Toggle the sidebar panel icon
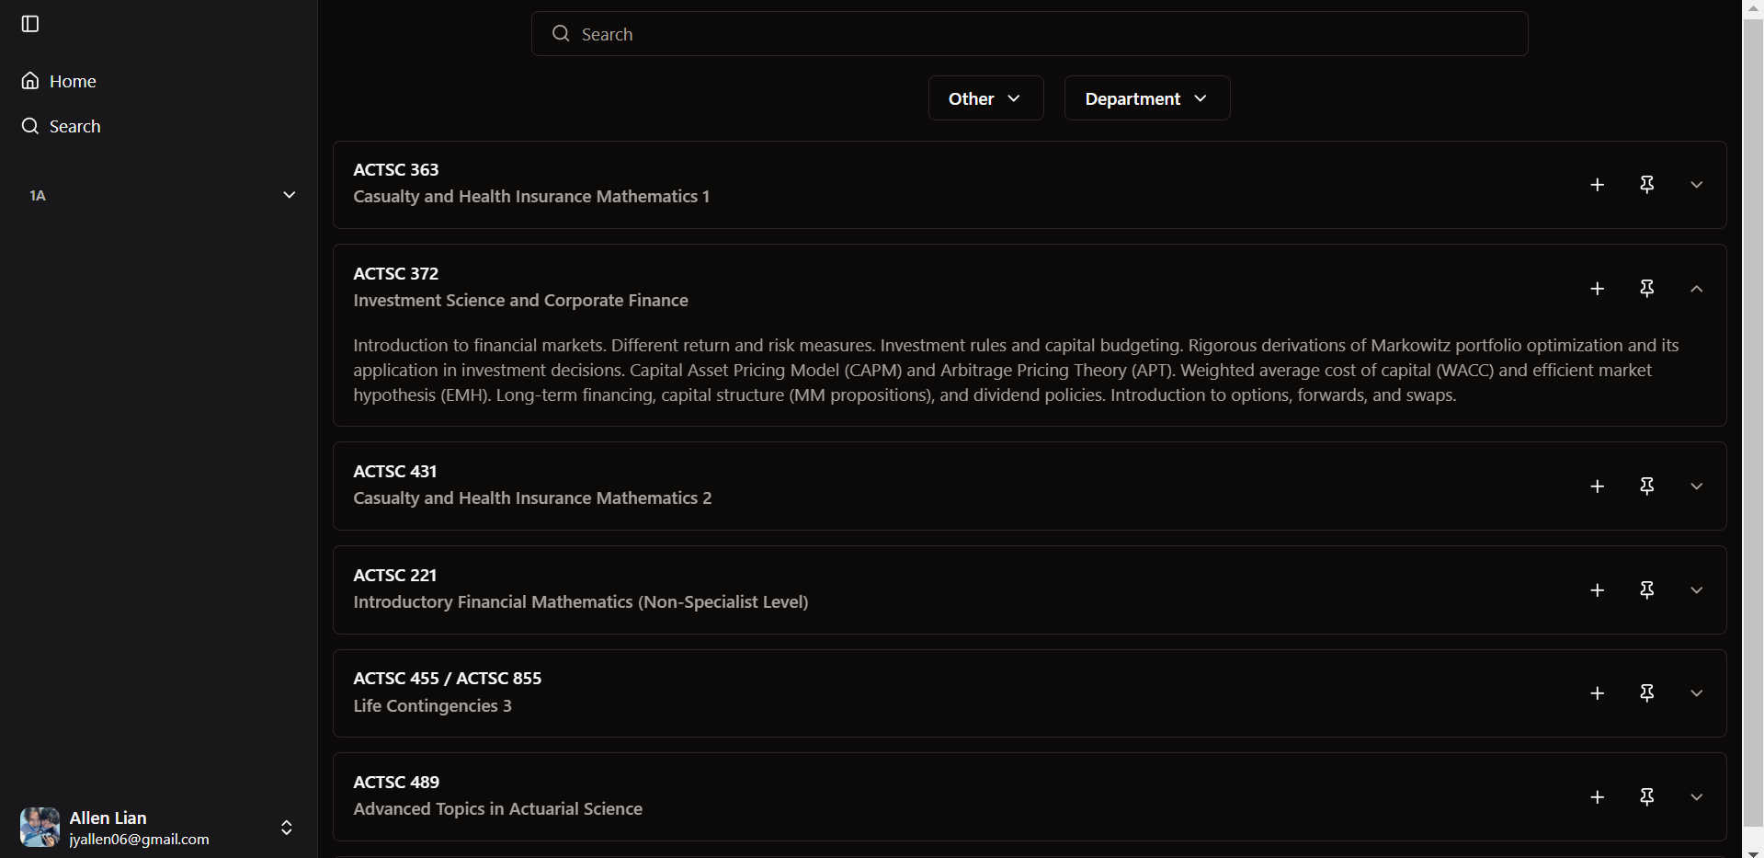The image size is (1764, 858). pos(30,24)
